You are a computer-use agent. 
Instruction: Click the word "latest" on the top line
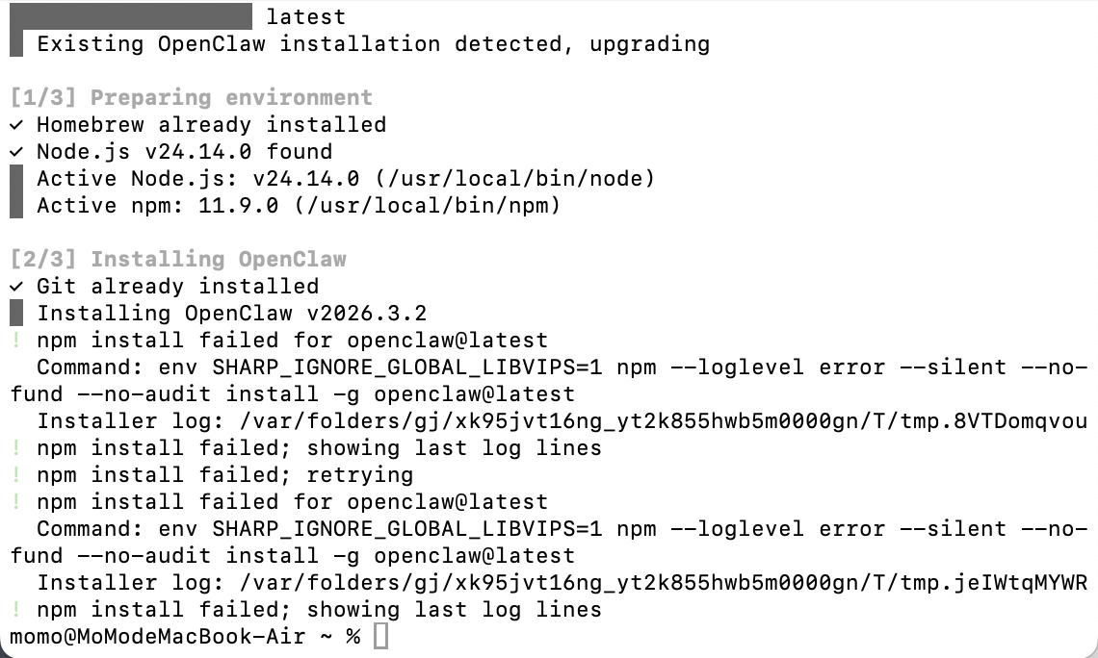coord(305,17)
